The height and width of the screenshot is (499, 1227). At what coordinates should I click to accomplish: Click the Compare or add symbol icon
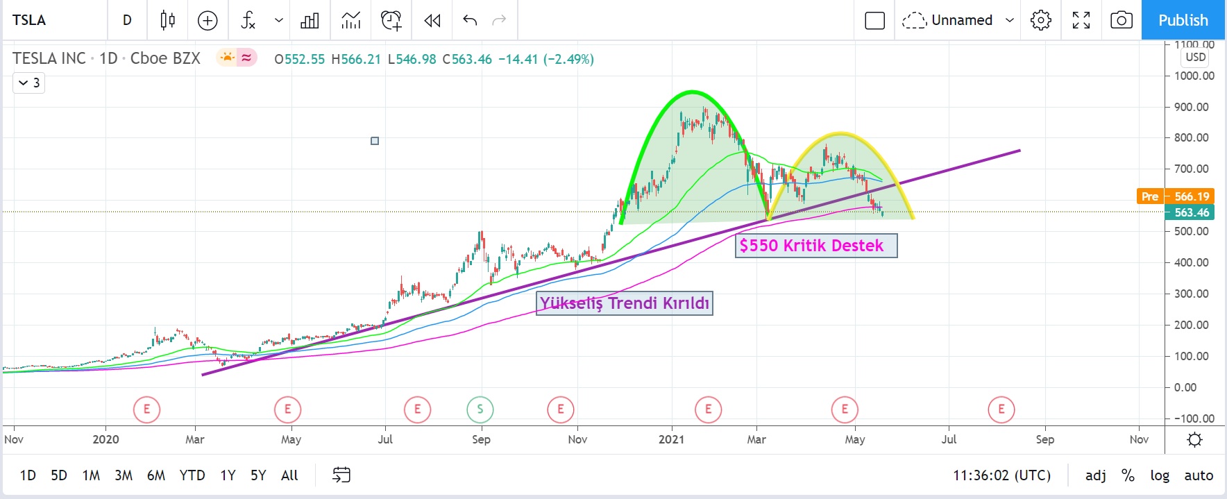coord(208,20)
